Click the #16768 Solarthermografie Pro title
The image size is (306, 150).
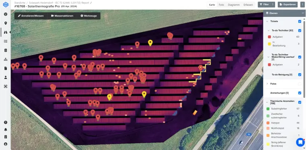37,6
